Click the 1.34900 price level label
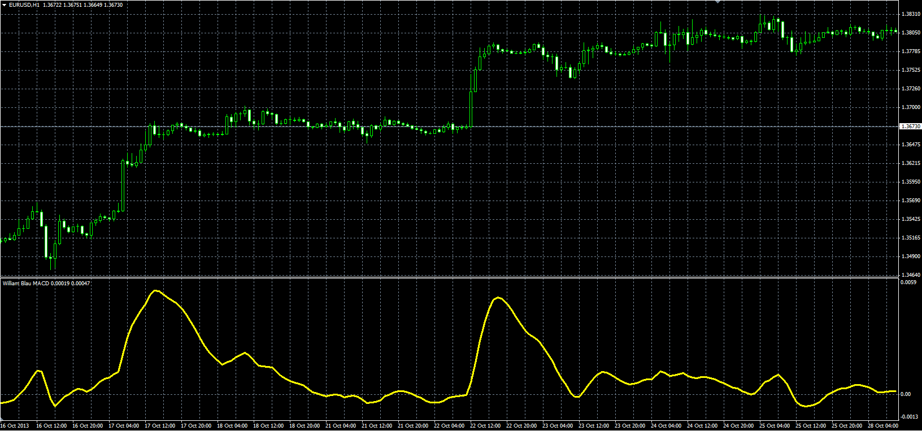Image resolution: width=922 pixels, height=431 pixels. (911, 256)
